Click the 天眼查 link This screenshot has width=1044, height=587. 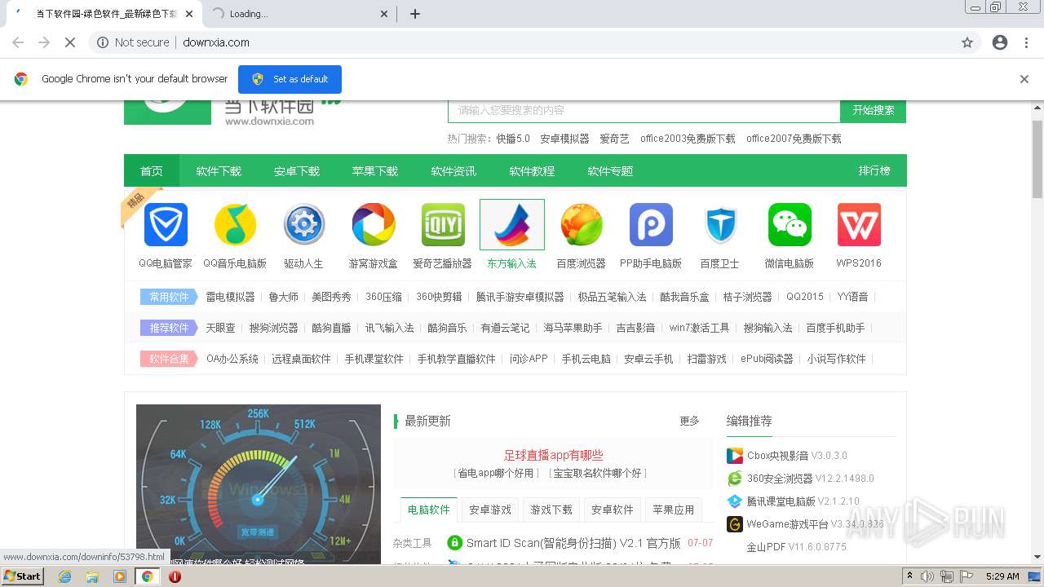[x=220, y=328]
